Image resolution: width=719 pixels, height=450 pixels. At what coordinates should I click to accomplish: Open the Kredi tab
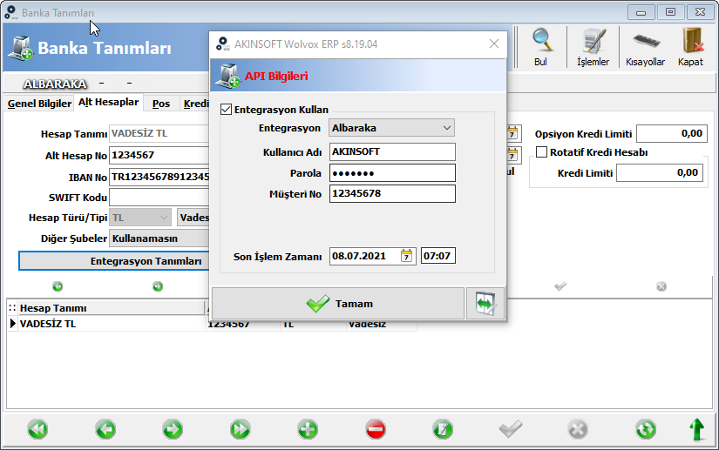(x=196, y=104)
